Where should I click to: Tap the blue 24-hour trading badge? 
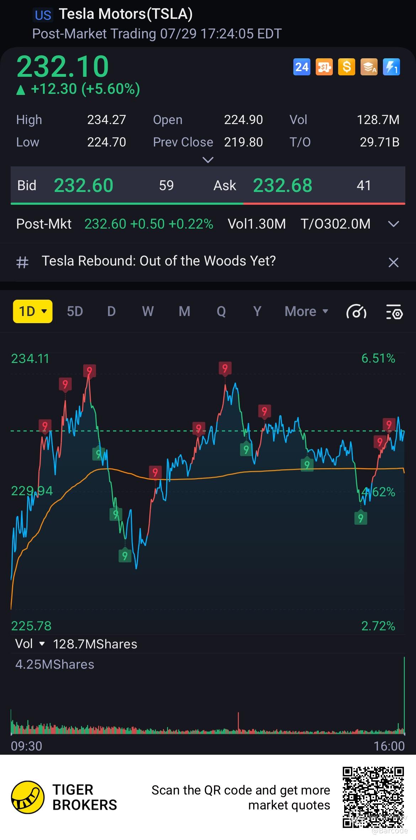302,67
